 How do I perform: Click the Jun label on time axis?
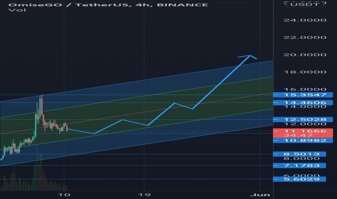pyautogui.click(x=260, y=195)
